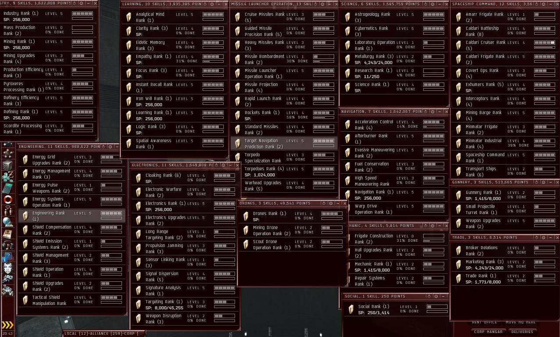The image size is (560, 337).
Task: Open Deliveries
Action: click(522, 332)
